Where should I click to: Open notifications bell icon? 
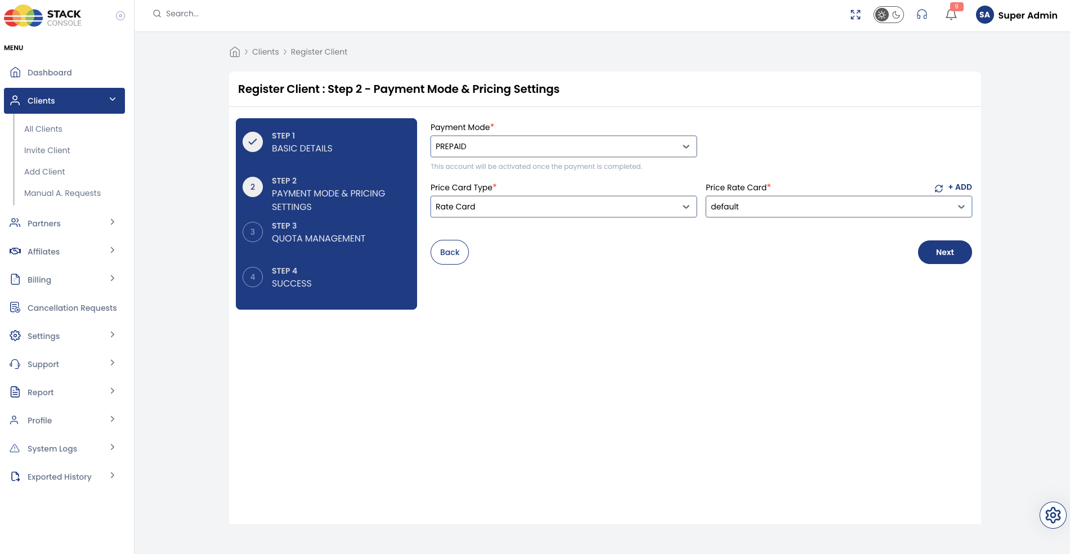[x=951, y=15]
